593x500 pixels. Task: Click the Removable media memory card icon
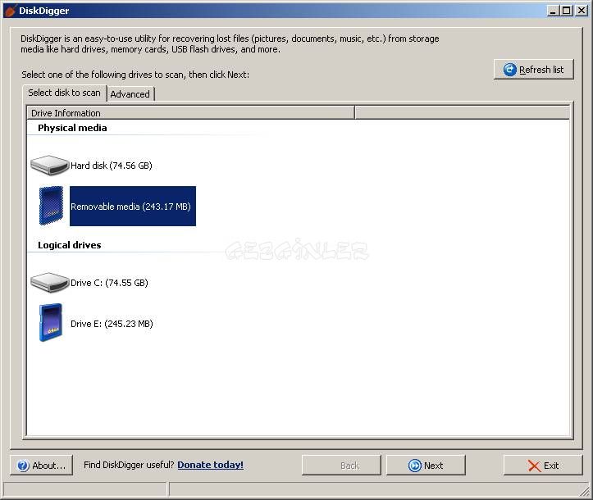tap(51, 206)
